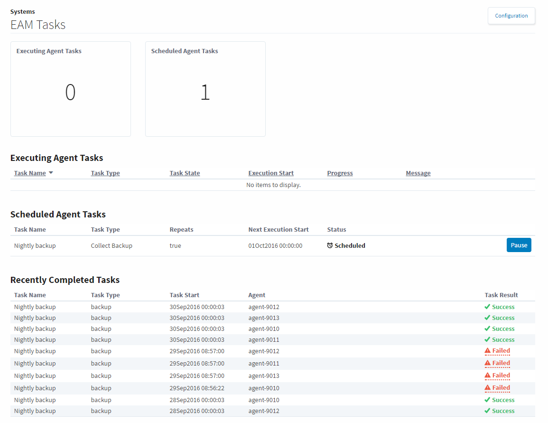Open Failed result link for agent-9010
The width and height of the screenshot is (548, 423).
(x=501, y=388)
